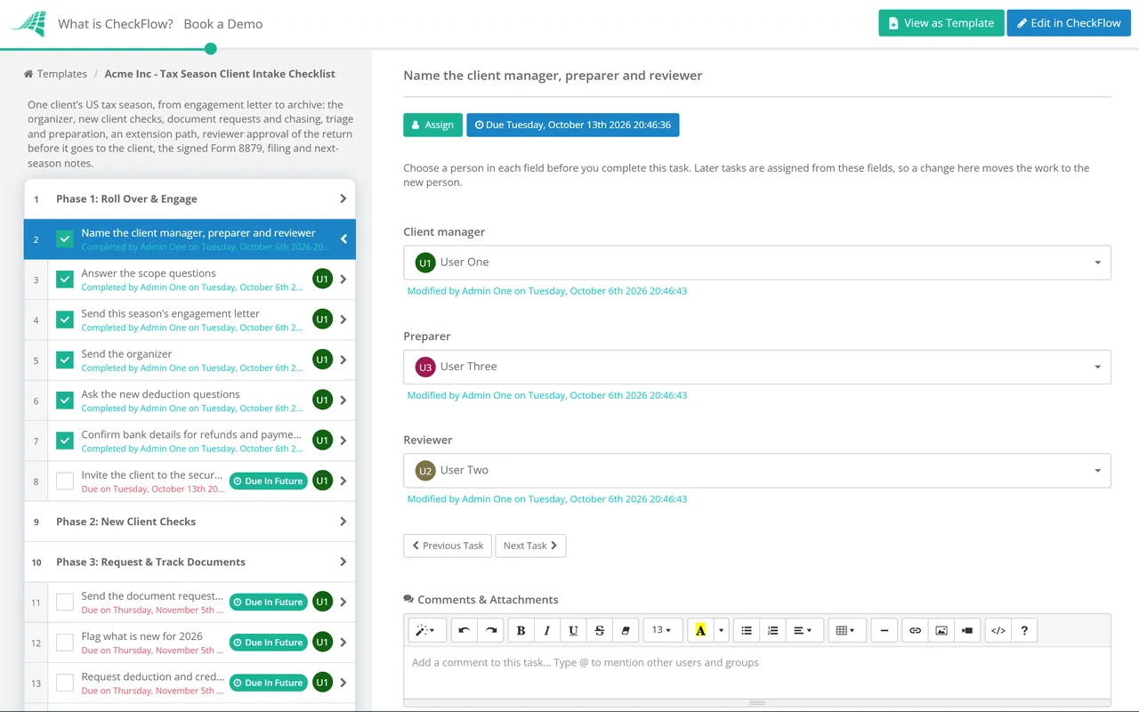1139x712 pixels.
Task: Check Request deduction and credit task
Action: click(65, 683)
